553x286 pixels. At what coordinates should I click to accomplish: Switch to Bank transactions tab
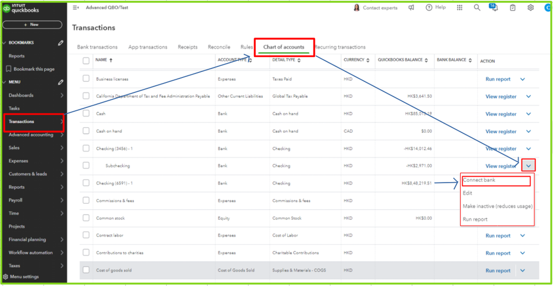pos(97,47)
